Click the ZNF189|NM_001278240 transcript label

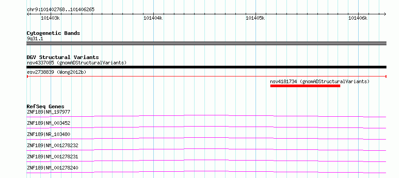tap(52, 168)
